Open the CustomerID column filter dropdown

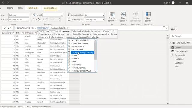14,33
